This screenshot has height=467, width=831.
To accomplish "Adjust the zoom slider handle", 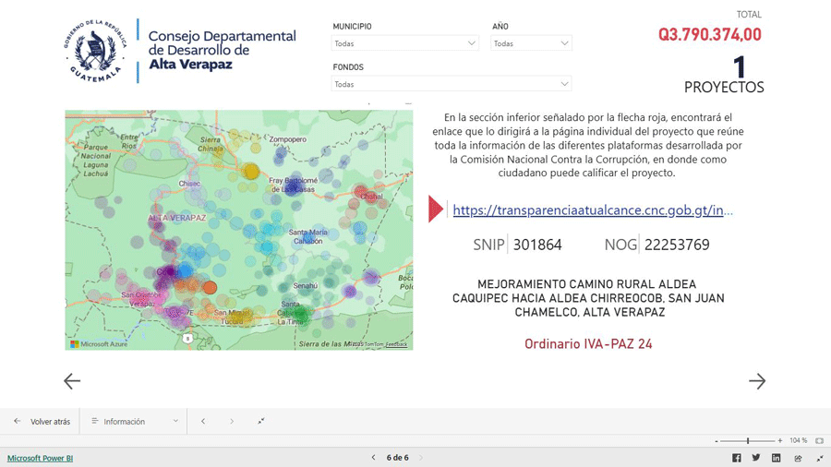I will [747, 441].
